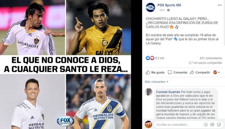Open the sticker picker in comment box

219,124
